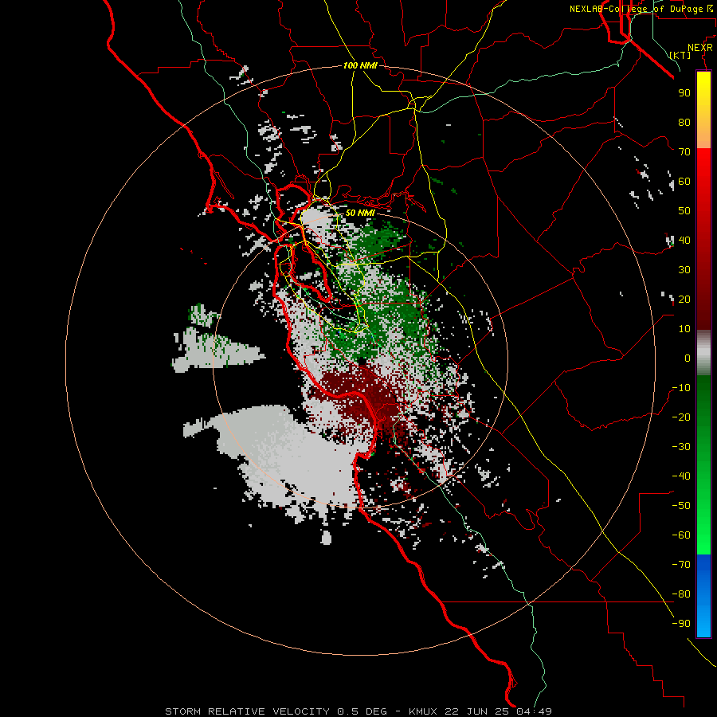Image resolution: width=717 pixels, height=717 pixels.
Task: Click the -80 scale label
Action: point(681,594)
